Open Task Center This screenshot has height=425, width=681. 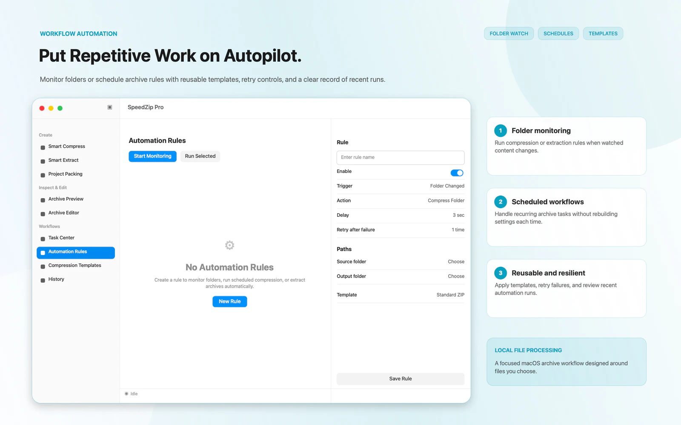pos(76,238)
